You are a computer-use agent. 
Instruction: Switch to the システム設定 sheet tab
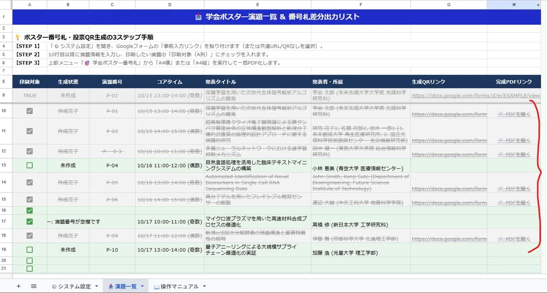[72, 287]
